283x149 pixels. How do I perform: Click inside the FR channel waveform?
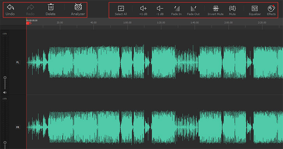coord(155,127)
